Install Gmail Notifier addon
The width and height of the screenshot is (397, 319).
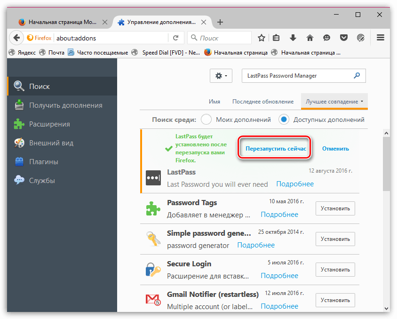(x=335, y=300)
